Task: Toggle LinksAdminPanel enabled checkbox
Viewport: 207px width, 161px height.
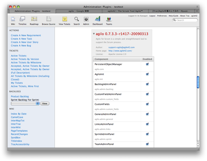Action: pos(147,124)
